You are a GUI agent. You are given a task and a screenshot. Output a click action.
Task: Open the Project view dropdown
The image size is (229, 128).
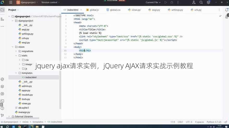point(14,10)
